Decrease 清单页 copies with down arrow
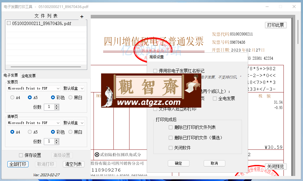The image size is (303, 181). click(x=57, y=143)
